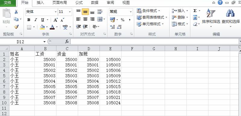Open Sort and Filter (排序和筛选)
This screenshot has height=116, width=241.
click(211, 18)
